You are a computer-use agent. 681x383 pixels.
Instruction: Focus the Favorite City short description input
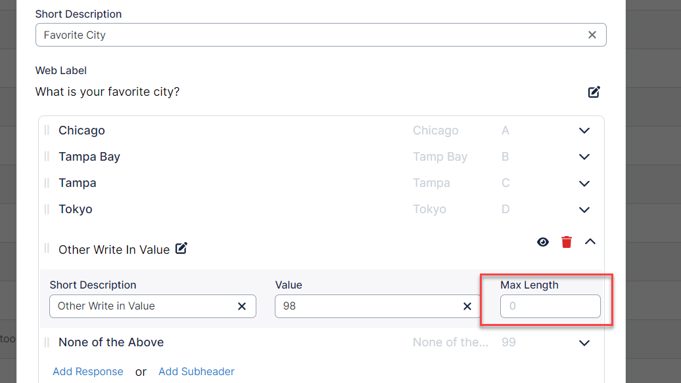tap(309, 35)
